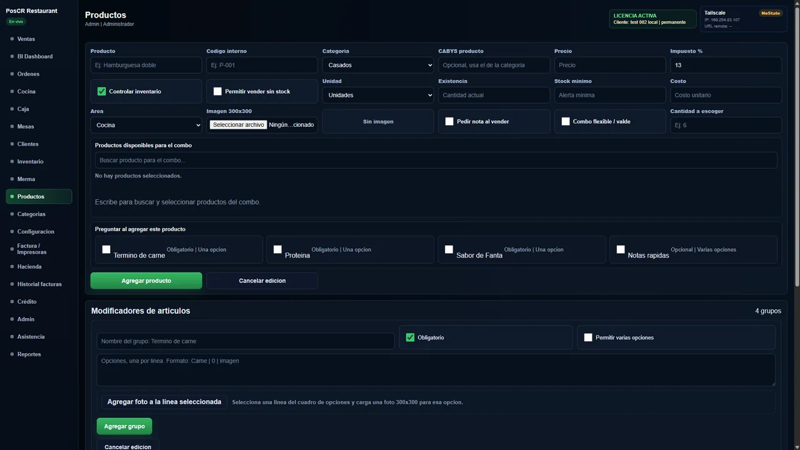Click the combo product search box
The width and height of the screenshot is (800, 450).
click(x=436, y=160)
